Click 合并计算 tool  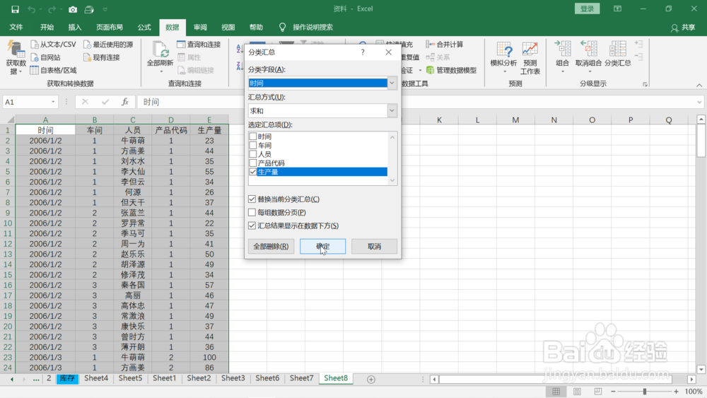click(445, 44)
